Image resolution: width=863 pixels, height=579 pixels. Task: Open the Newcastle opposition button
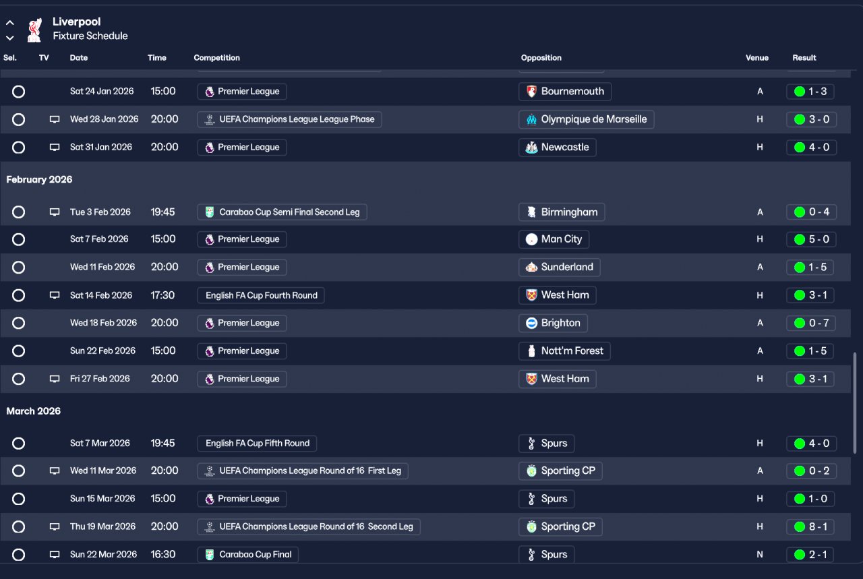tap(558, 148)
